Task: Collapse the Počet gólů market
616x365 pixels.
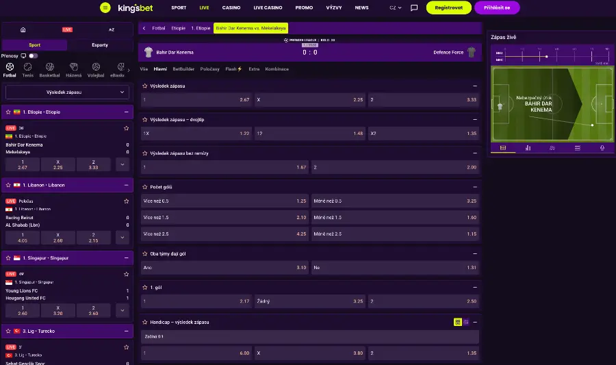Action: pos(475,187)
